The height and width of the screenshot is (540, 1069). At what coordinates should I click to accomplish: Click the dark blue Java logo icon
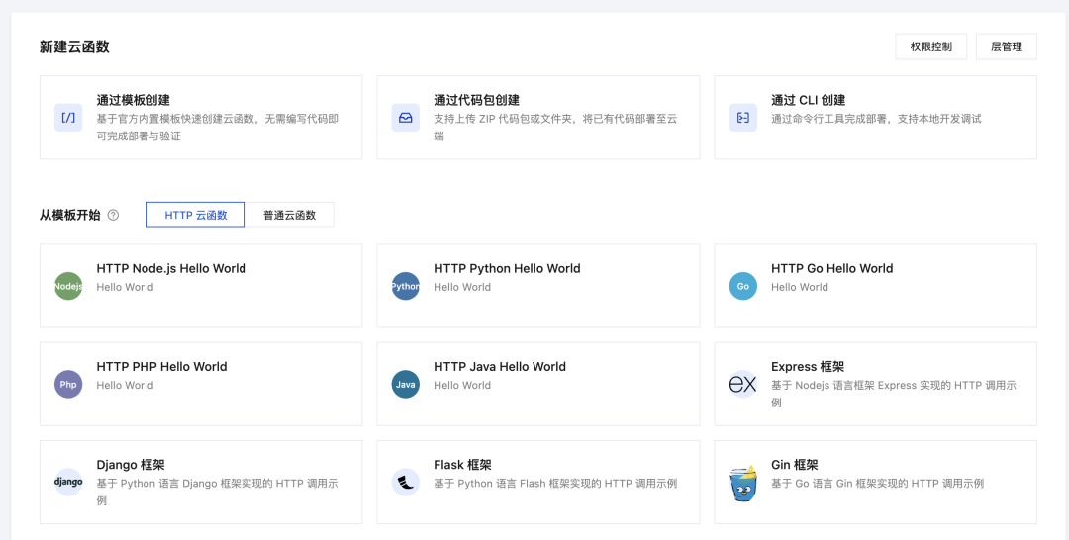tap(406, 384)
